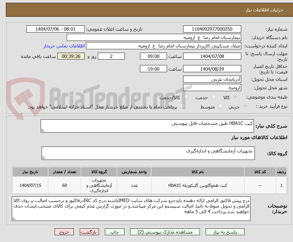The width and height of the screenshot is (293, 242).
Task: Click the resize handle of buyer notes area
Action: click(x=14, y=219)
